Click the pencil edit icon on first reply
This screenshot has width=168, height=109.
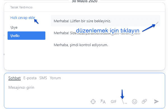157,23
